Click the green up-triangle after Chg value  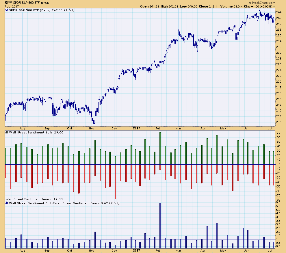(x=274, y=7)
